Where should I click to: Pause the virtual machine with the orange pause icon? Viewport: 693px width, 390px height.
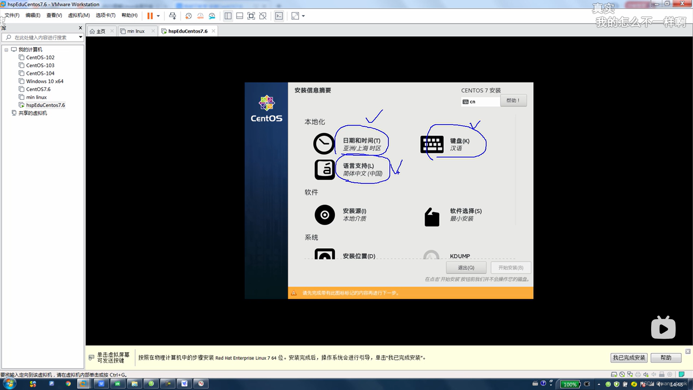pos(150,16)
